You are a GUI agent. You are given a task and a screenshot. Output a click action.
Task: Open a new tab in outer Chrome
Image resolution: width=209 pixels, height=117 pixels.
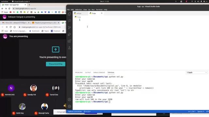click(29, 5)
